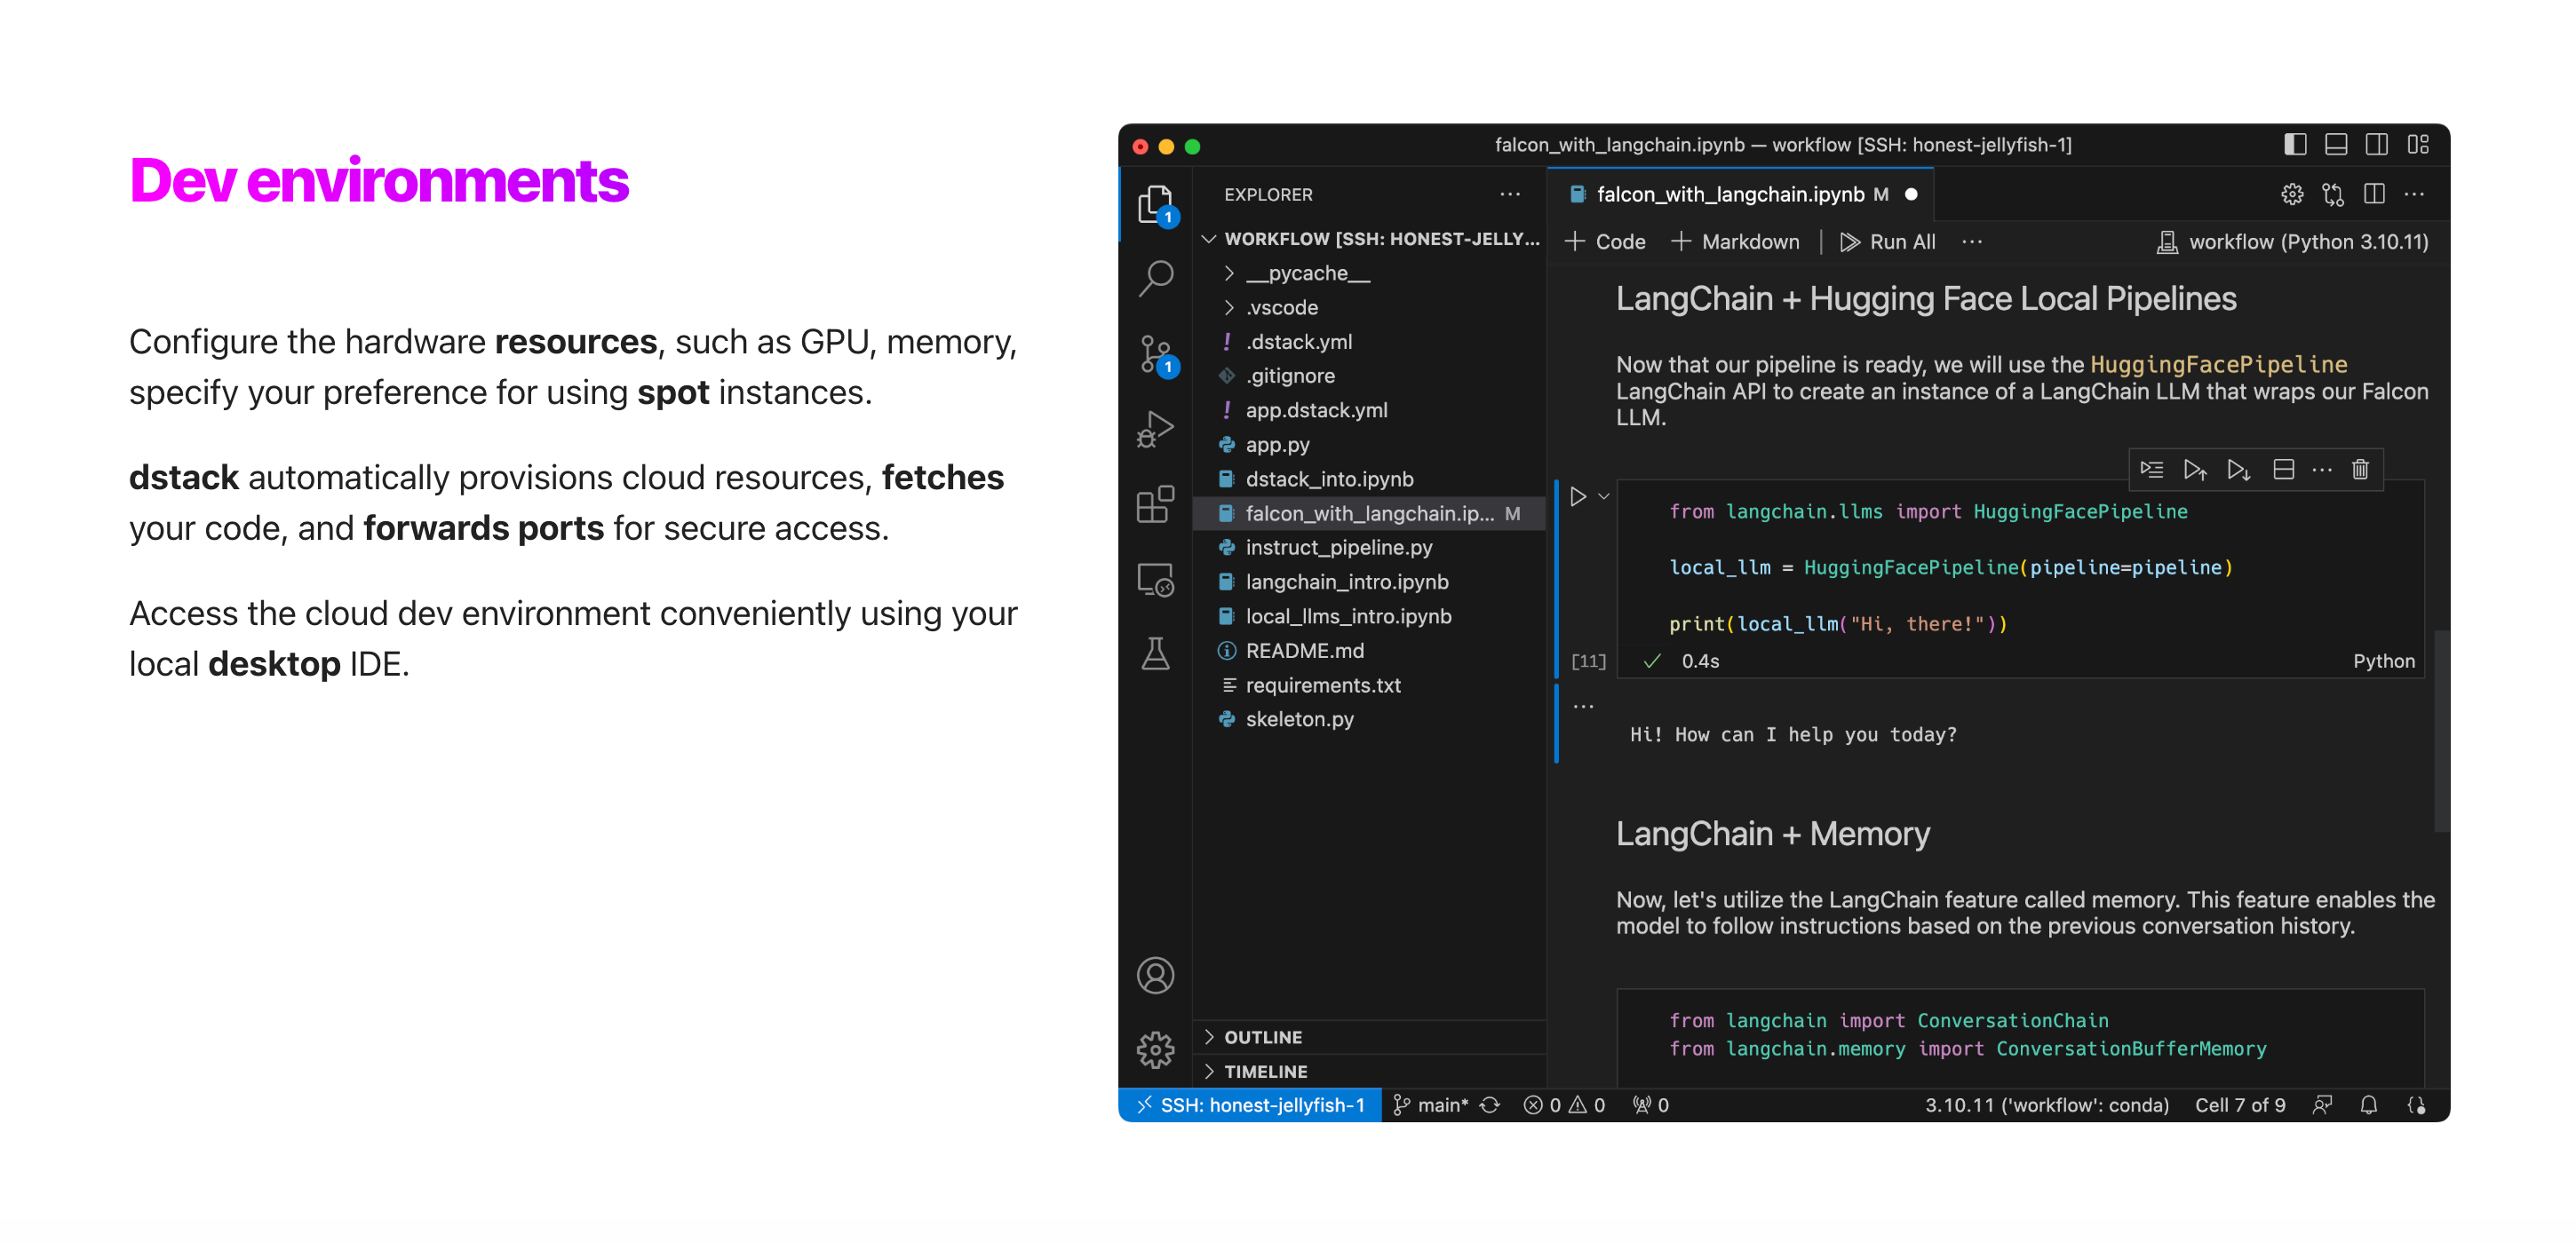Open notebook settings gear in editor toolbar
The image size is (2576, 1243).
[2292, 194]
